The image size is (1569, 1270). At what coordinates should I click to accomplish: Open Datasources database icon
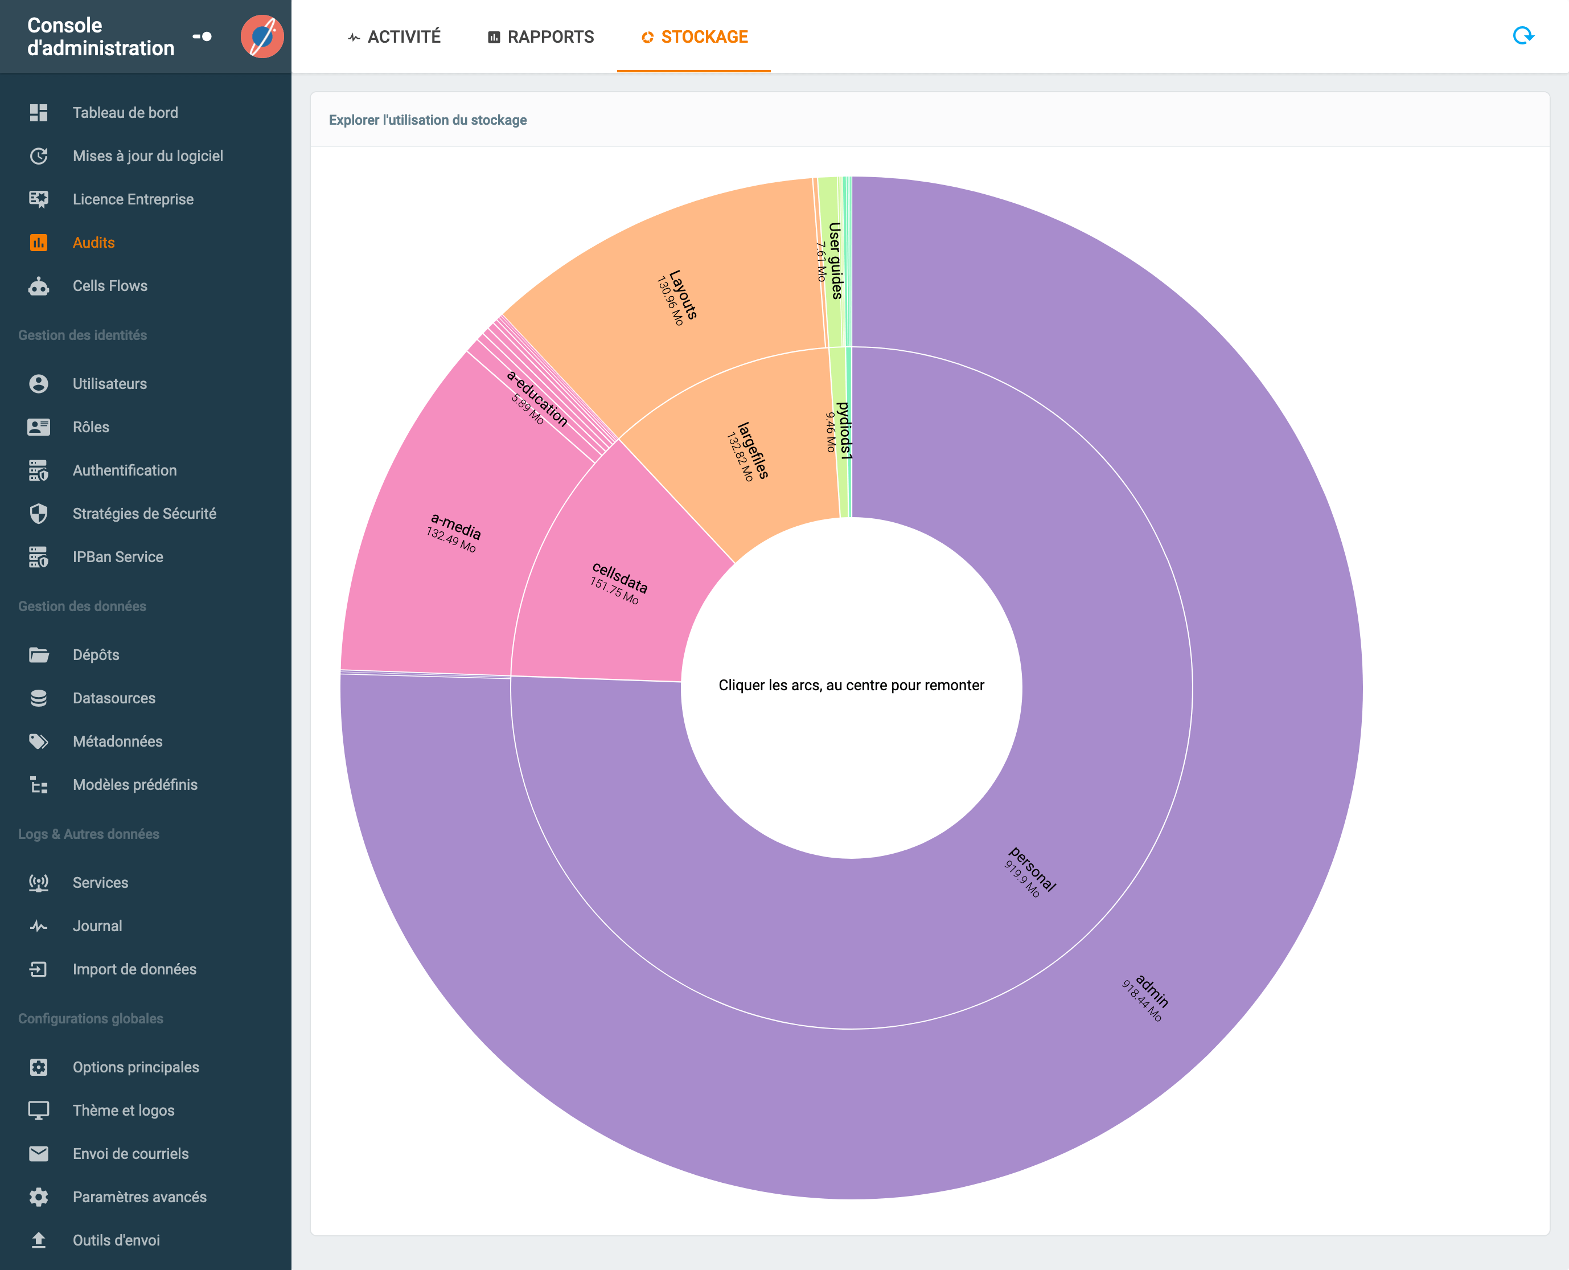coord(39,698)
